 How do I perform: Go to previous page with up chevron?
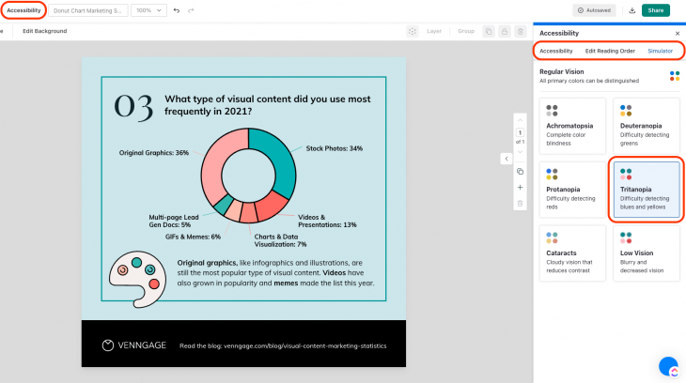point(520,118)
